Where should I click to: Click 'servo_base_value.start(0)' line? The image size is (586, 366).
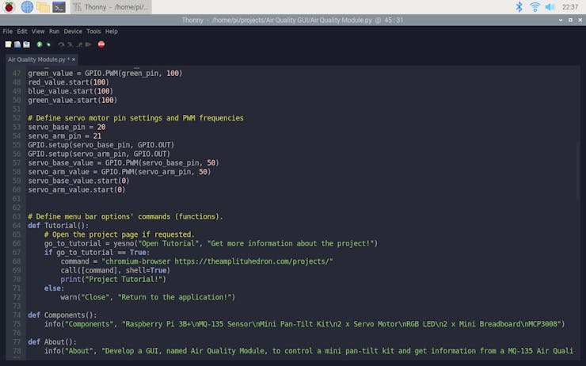79,181
